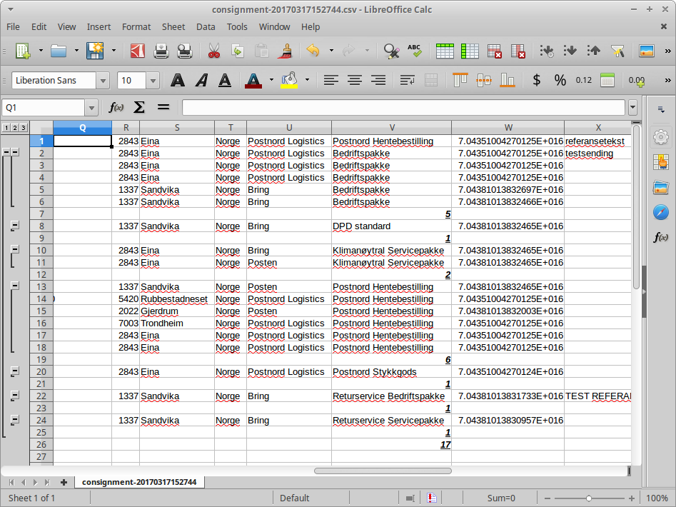Open highlighting color dropdown arrow
676x507 pixels.
[x=307, y=80]
